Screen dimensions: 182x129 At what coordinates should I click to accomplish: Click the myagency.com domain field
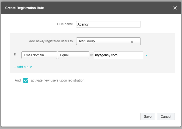click(x=118, y=55)
